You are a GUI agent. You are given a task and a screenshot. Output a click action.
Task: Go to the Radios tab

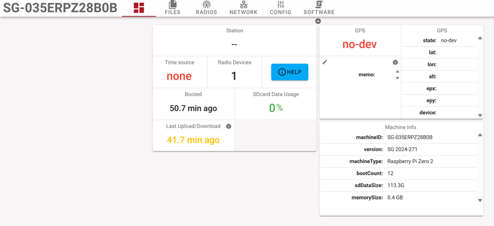[x=206, y=8]
